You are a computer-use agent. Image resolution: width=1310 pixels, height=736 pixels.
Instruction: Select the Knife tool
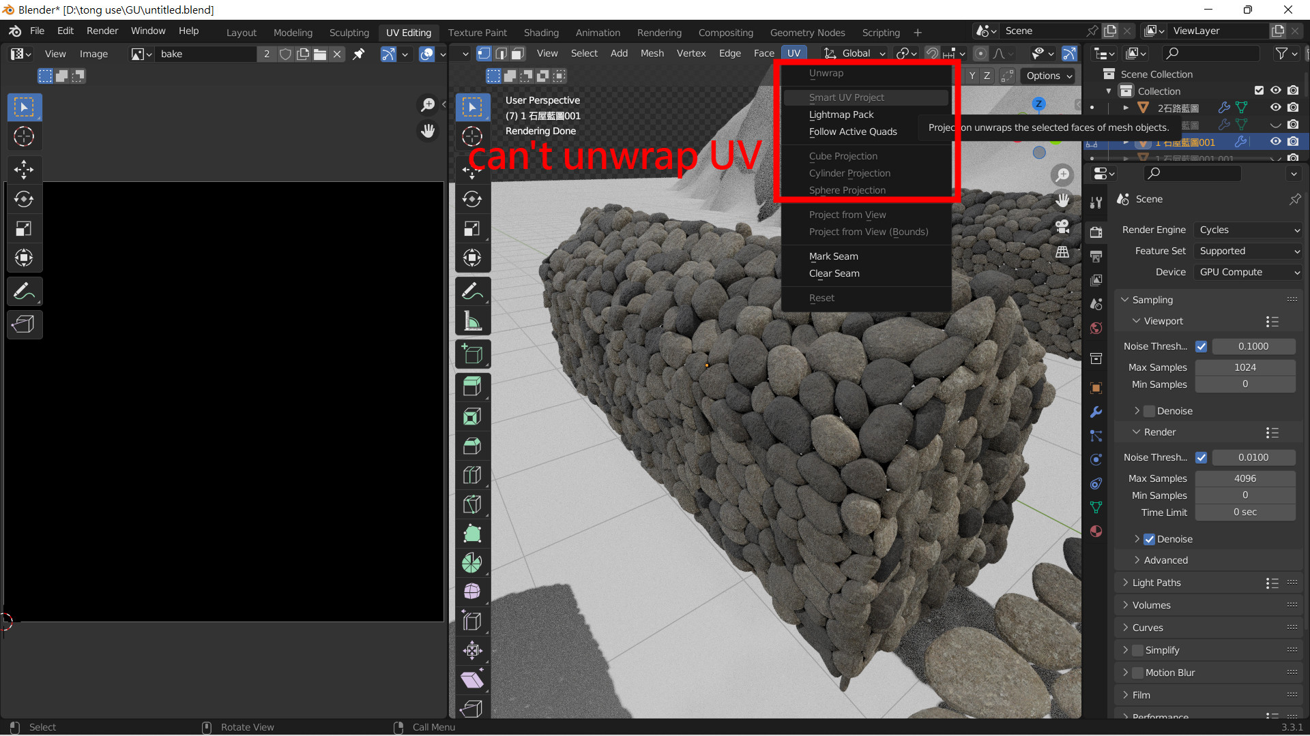[x=472, y=504]
